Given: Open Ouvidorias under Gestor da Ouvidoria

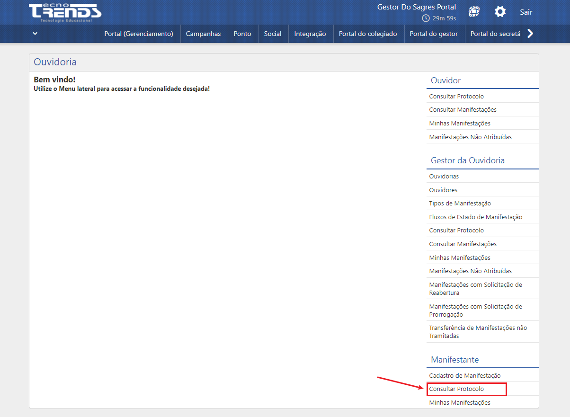Looking at the screenshot, I should coord(444,176).
